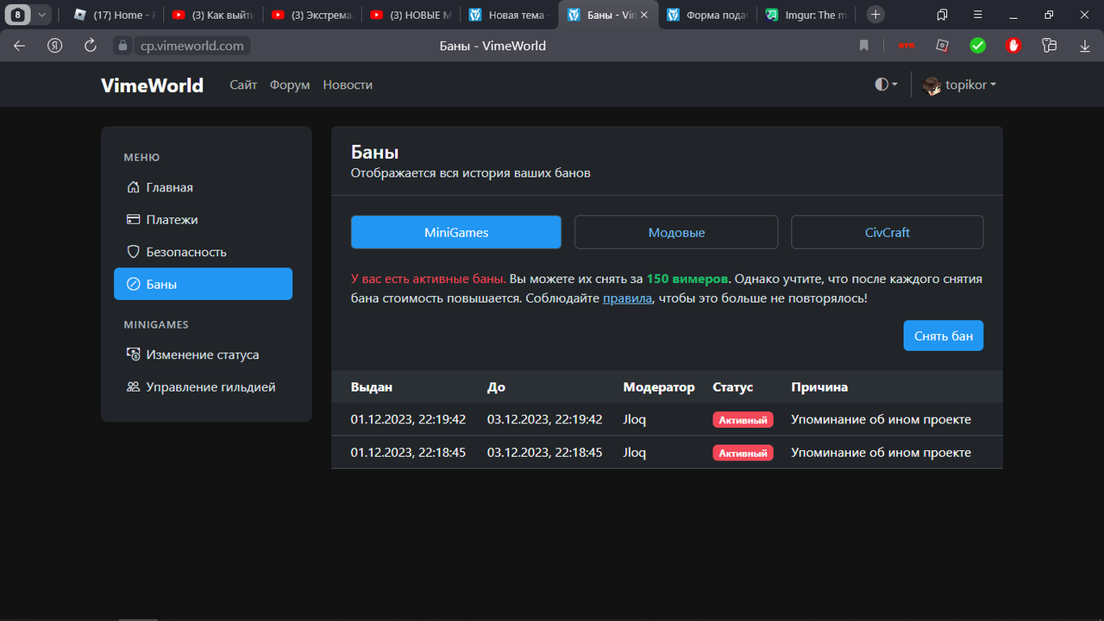Switch to the (17) Home tab

point(115,15)
